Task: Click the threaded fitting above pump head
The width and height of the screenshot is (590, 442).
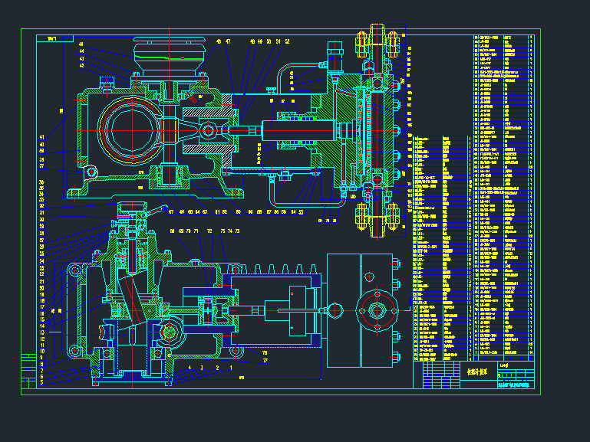Action: click(x=334, y=57)
